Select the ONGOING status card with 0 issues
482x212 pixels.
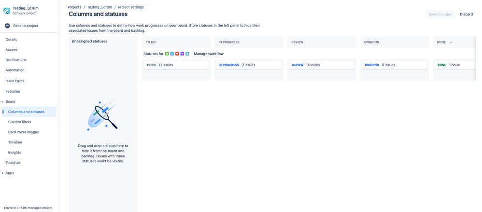point(395,65)
